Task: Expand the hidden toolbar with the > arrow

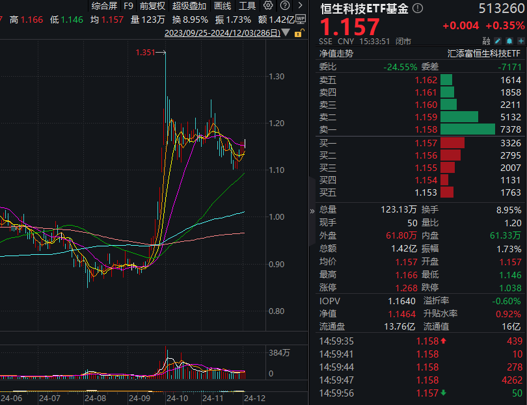Action: (300, 5)
